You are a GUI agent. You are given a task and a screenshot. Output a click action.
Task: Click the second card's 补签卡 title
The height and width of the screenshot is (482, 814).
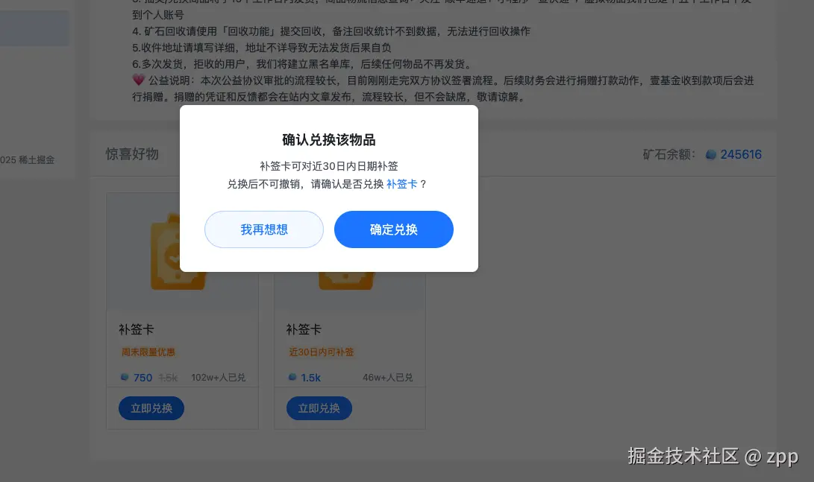point(304,329)
